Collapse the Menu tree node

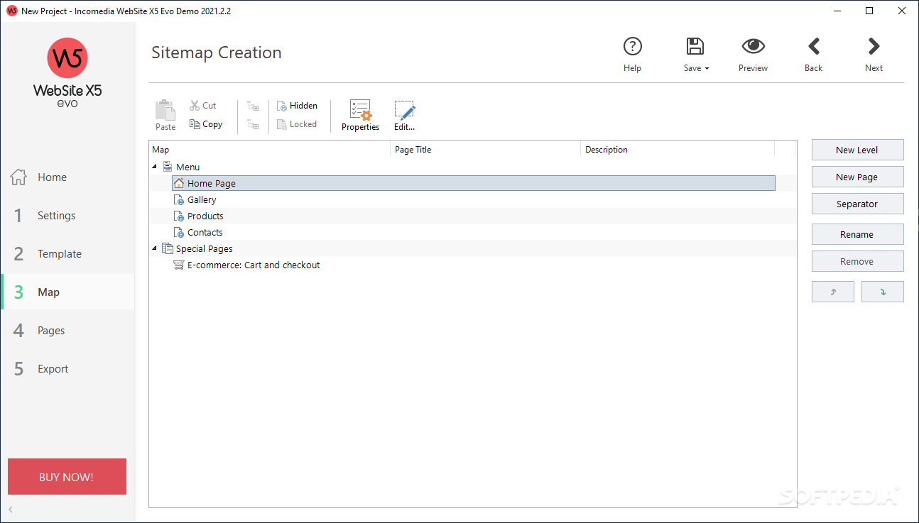(x=155, y=167)
